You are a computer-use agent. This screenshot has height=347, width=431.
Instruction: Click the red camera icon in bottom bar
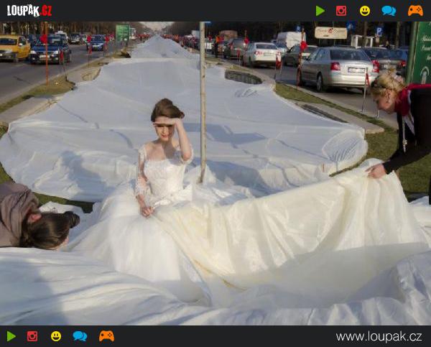coord(32,336)
